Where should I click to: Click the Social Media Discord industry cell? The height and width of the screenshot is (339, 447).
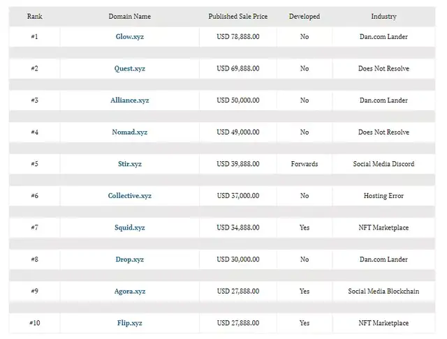[383, 164]
